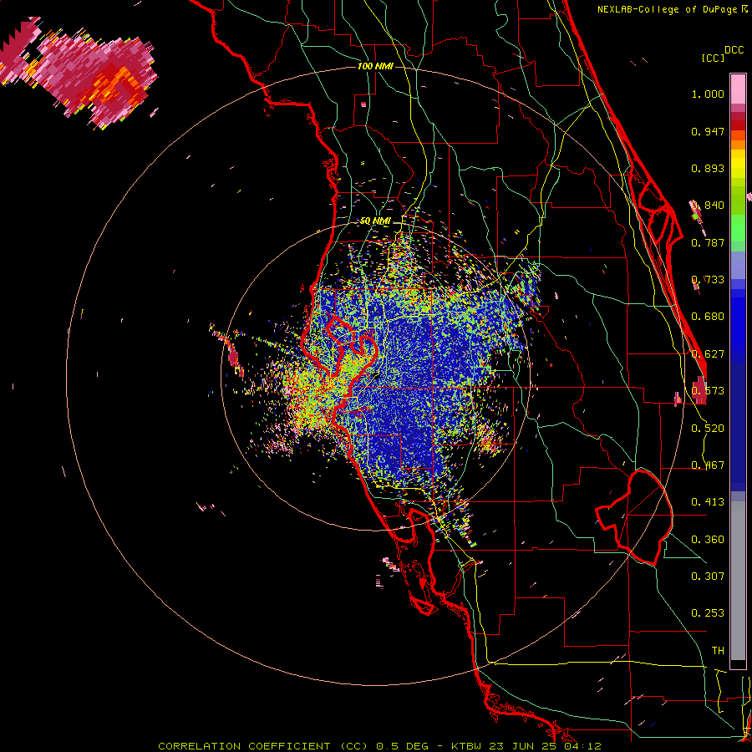Click the KTBW radar site identifier

pos(467,746)
